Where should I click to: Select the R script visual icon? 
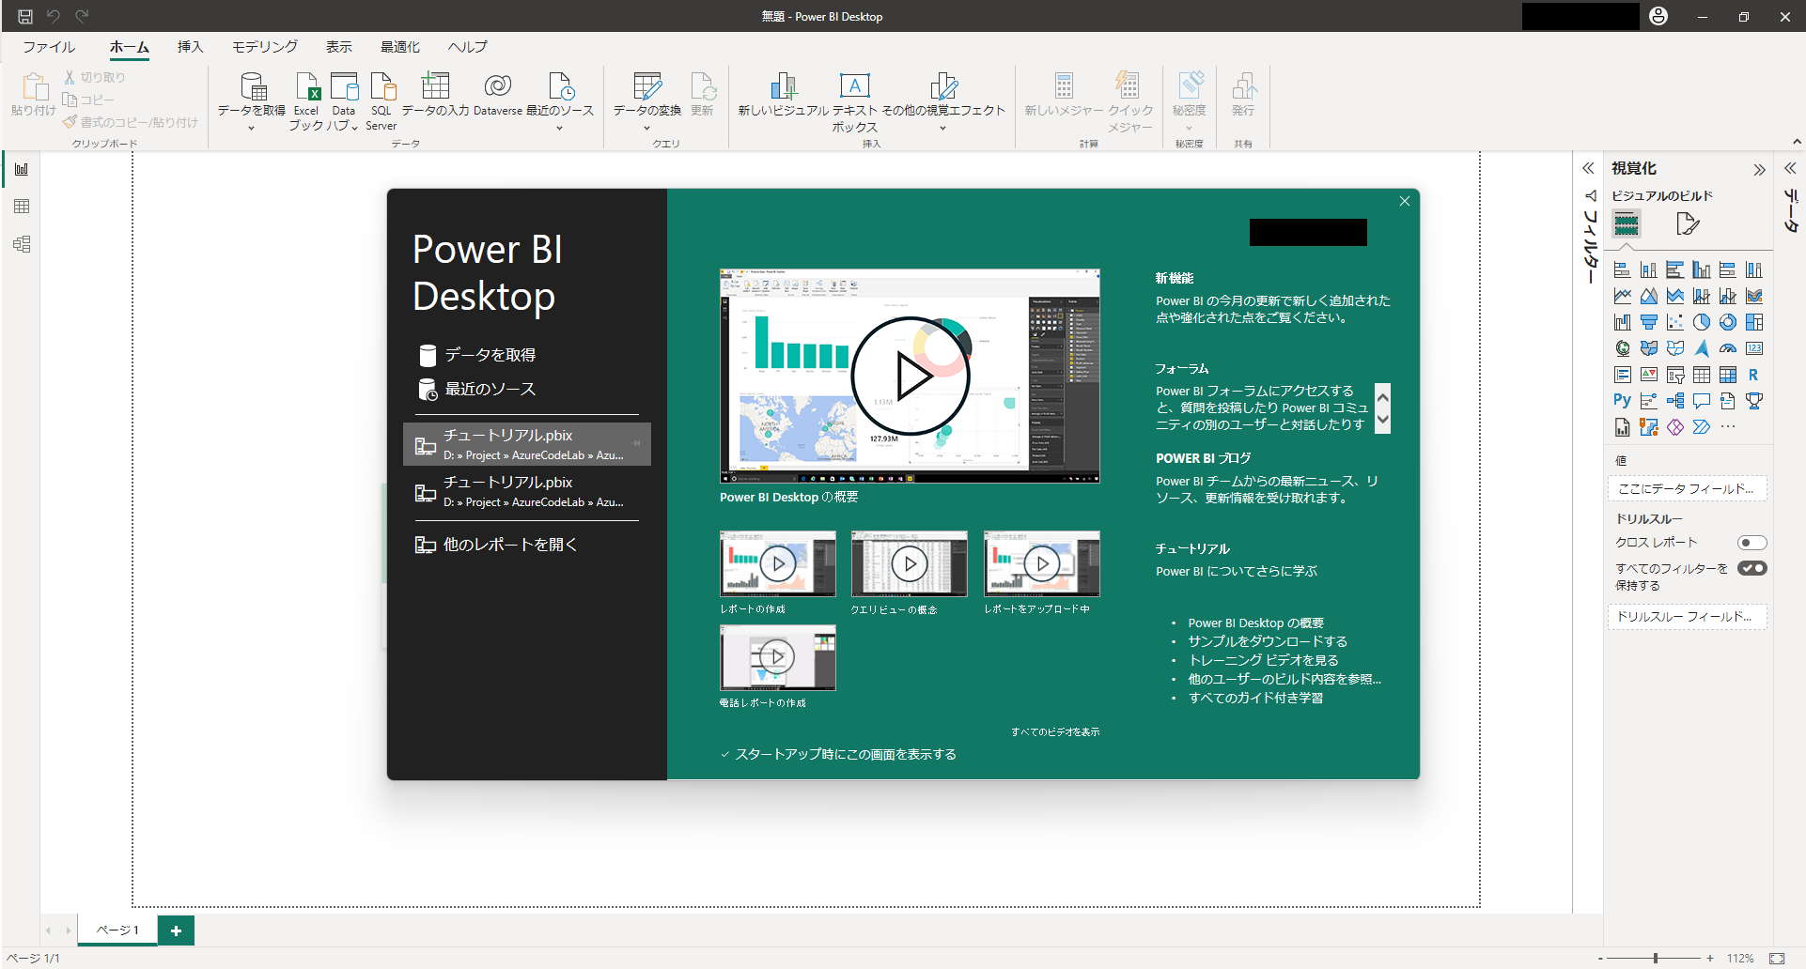coord(1753,375)
